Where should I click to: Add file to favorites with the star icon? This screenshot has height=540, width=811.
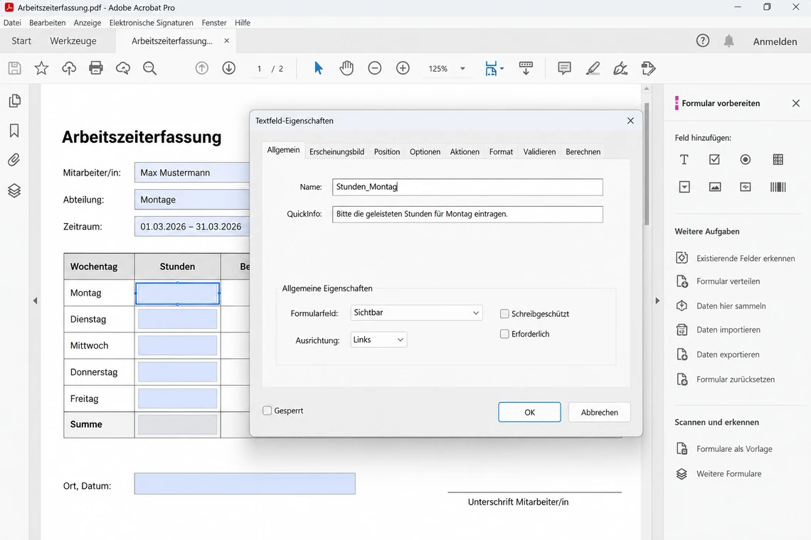[x=41, y=68]
